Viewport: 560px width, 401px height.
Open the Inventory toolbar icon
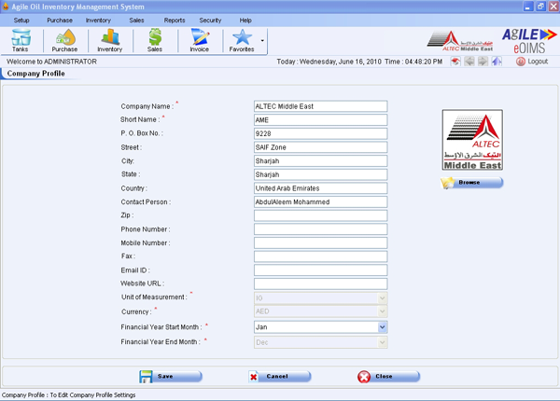click(109, 40)
